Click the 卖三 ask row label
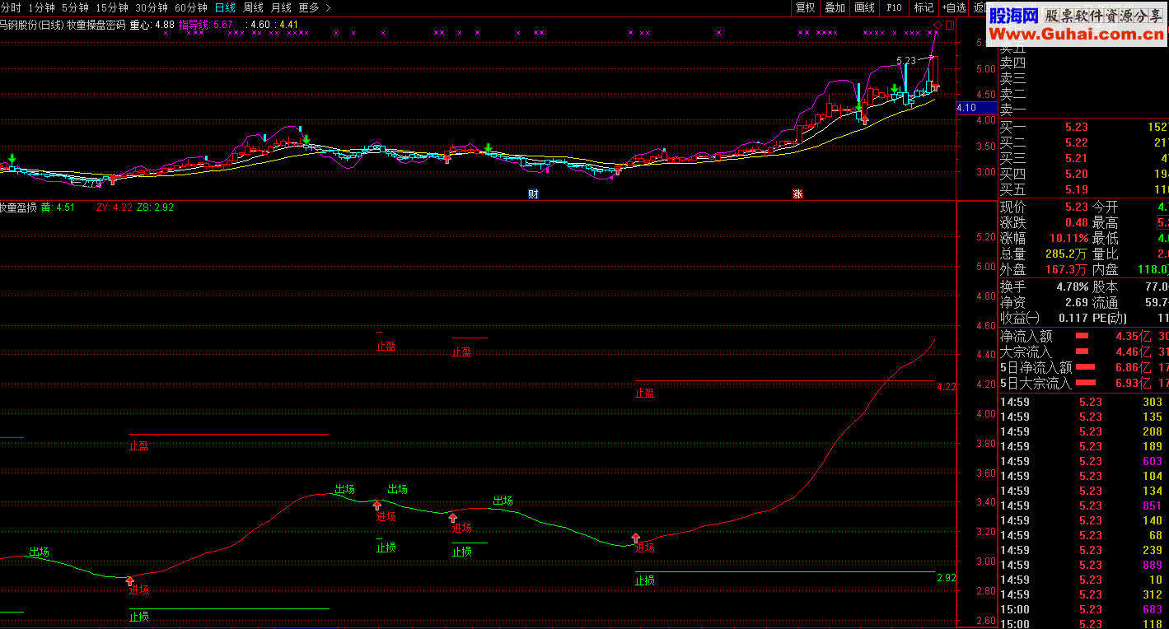 (1013, 79)
